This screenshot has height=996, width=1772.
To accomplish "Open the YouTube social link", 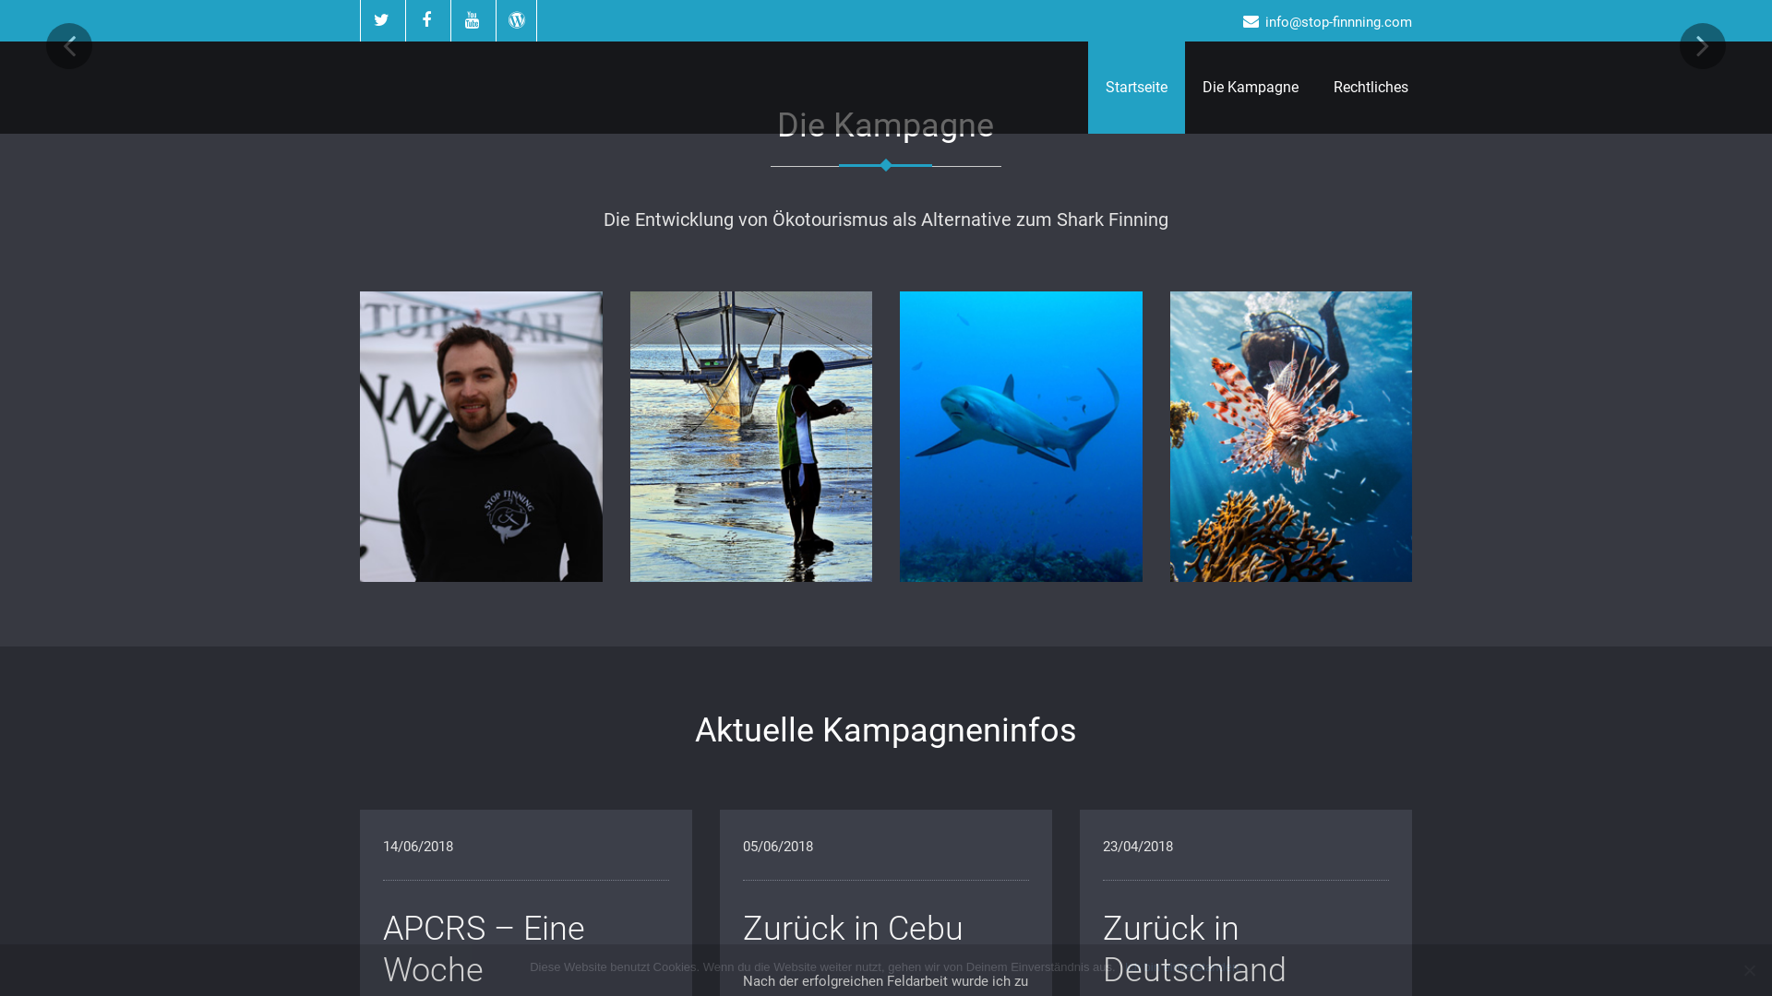I will pos(473,20).
